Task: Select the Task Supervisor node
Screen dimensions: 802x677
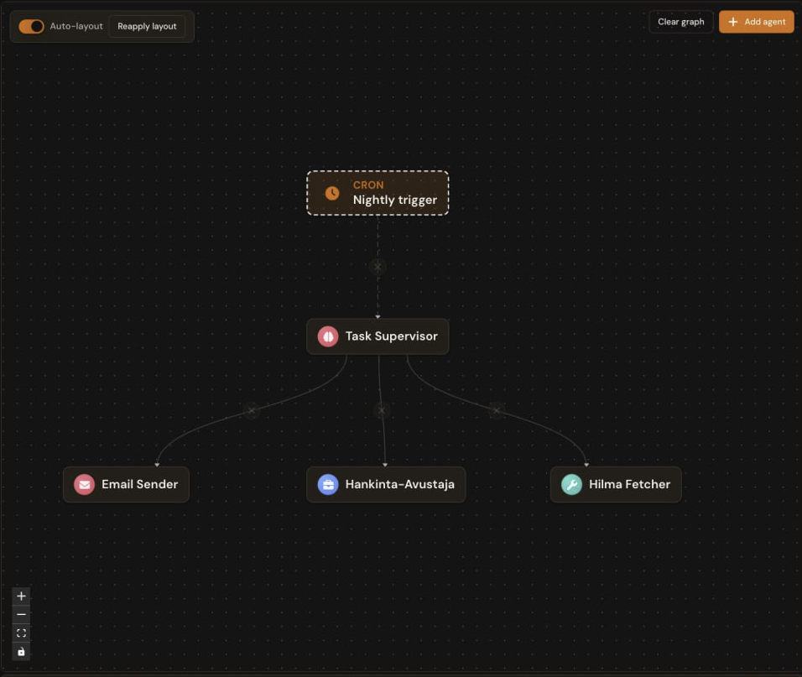Action: point(378,336)
